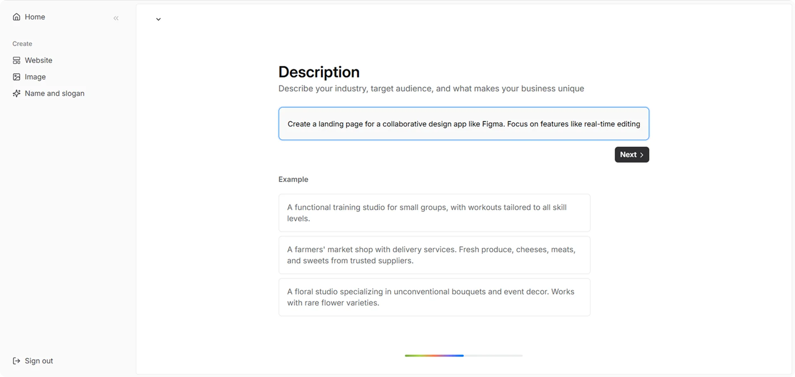This screenshot has width=795, height=377.
Task: Go to Name and slogan generator
Action: (x=48, y=93)
